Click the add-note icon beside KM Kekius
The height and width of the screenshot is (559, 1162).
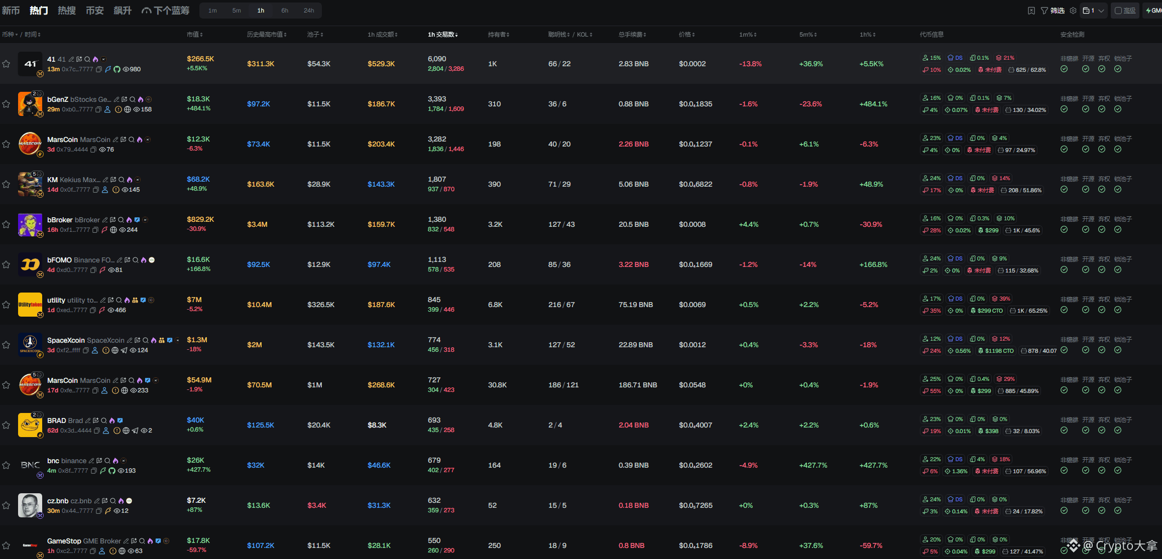pos(113,180)
